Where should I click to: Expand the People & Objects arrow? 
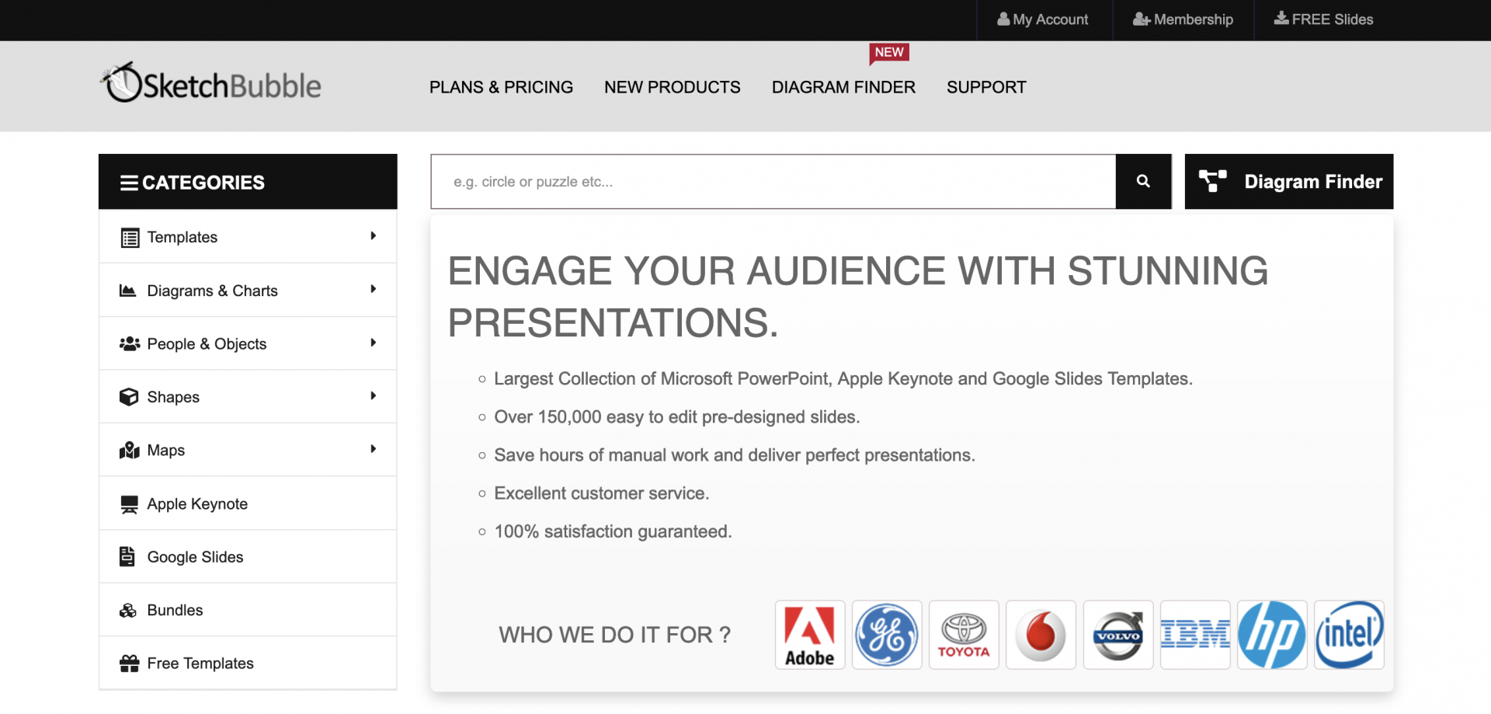[x=374, y=343]
